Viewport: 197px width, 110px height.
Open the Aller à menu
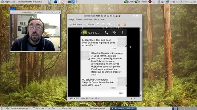pos(96,20)
